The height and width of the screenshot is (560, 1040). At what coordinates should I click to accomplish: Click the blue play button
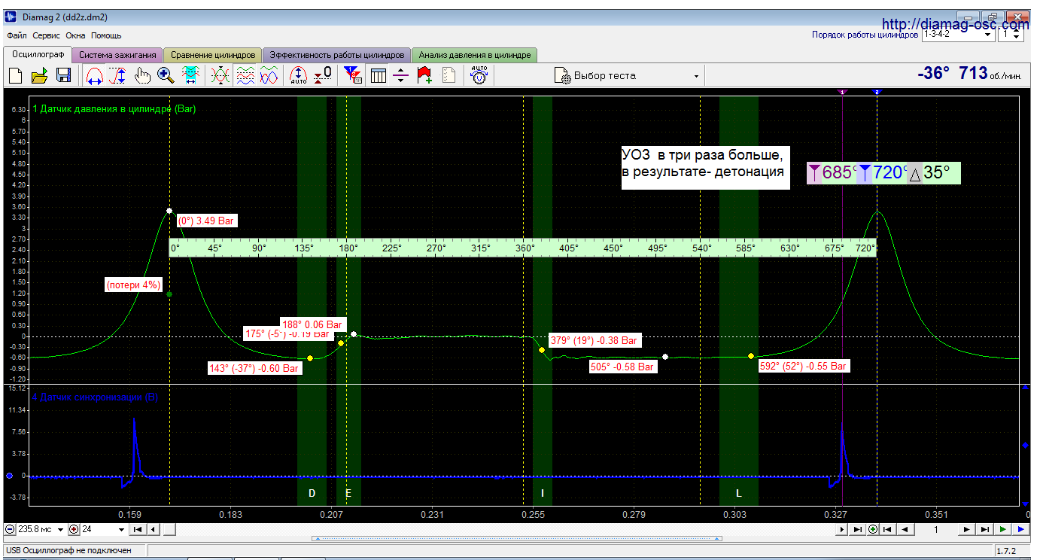point(1020,529)
